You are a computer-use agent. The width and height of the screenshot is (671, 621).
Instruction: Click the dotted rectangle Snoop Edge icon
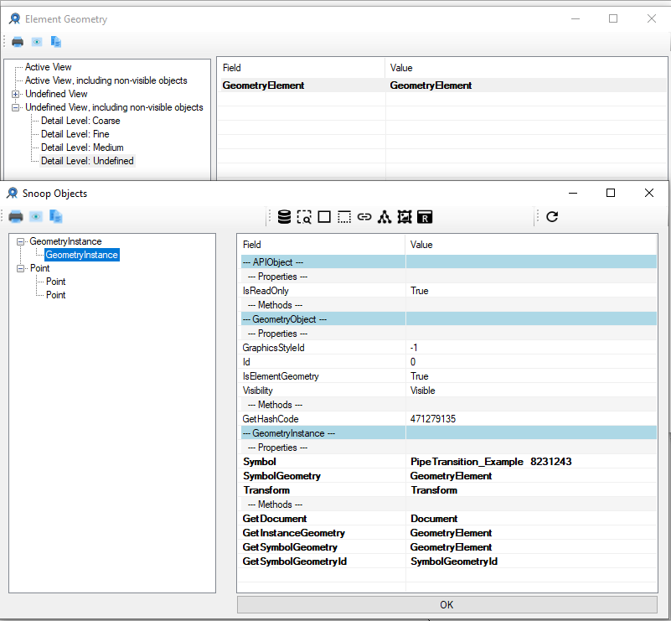(344, 217)
